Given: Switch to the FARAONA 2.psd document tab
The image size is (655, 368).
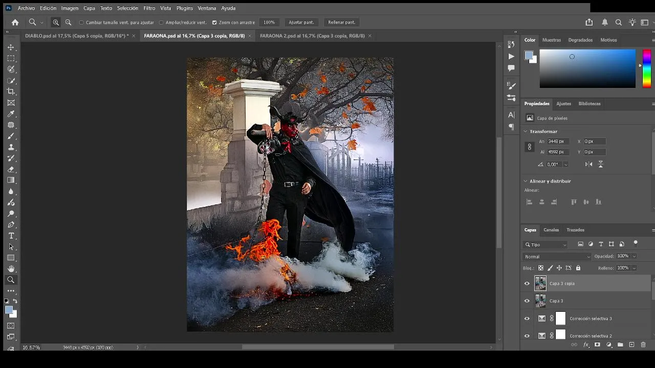Looking at the screenshot, I should (x=312, y=36).
